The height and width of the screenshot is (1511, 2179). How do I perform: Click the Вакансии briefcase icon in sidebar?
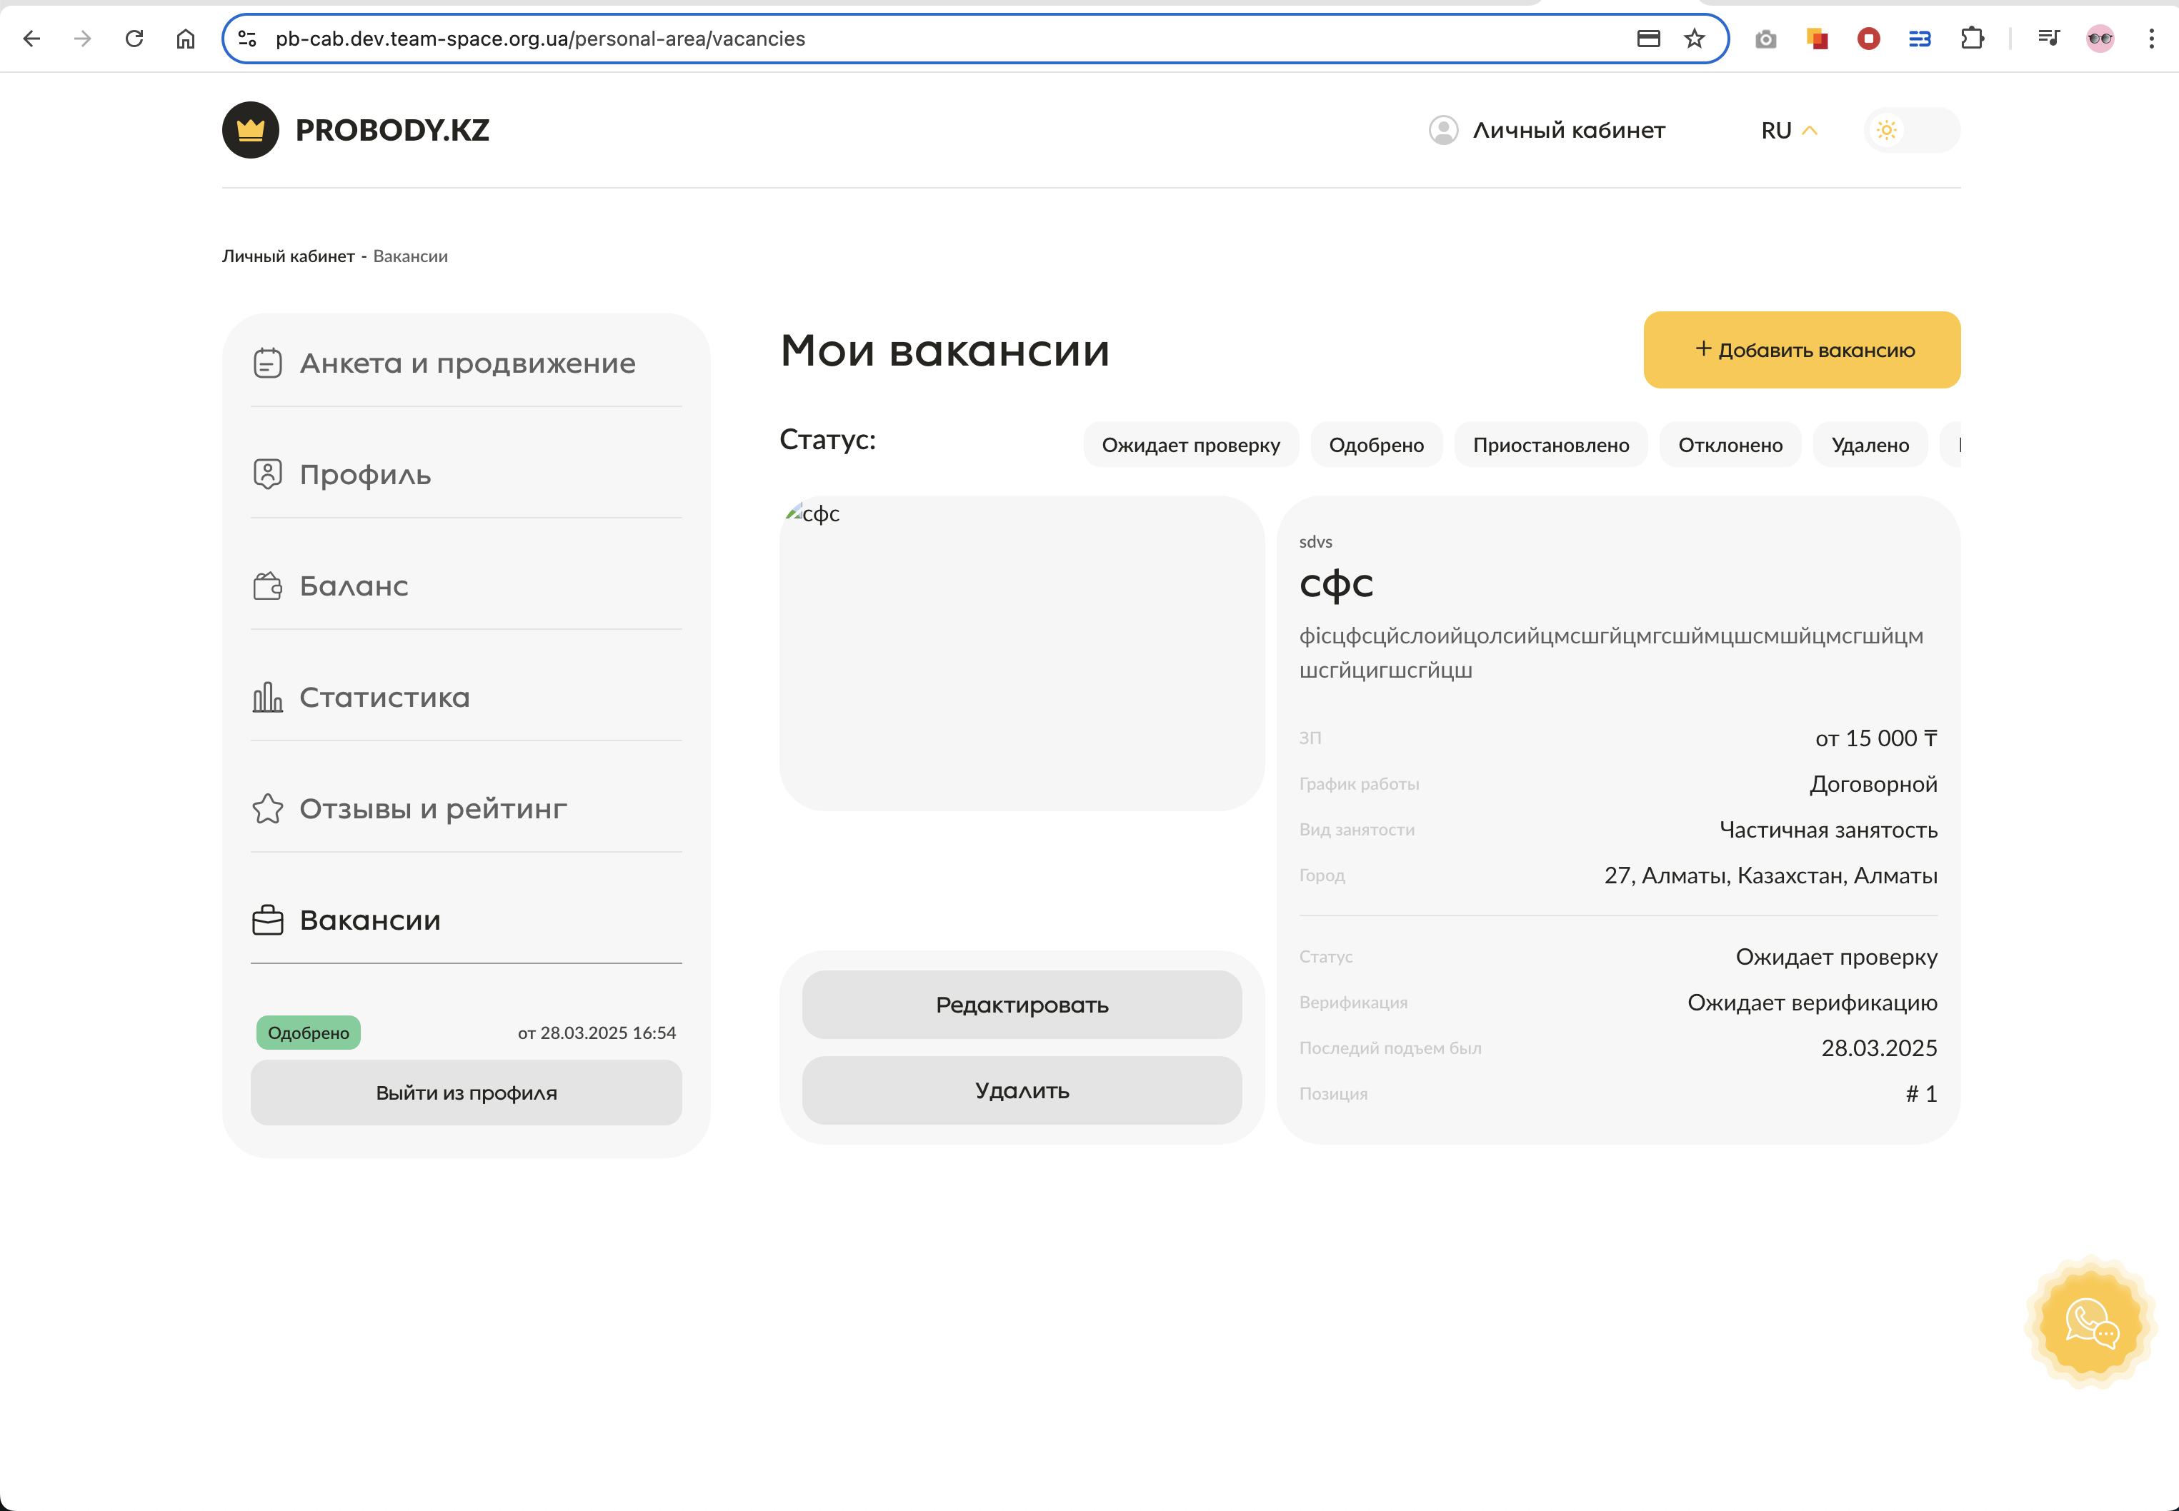(267, 920)
